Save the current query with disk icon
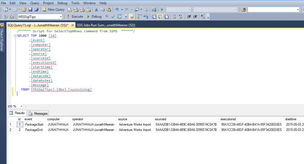 tap(30, 10)
